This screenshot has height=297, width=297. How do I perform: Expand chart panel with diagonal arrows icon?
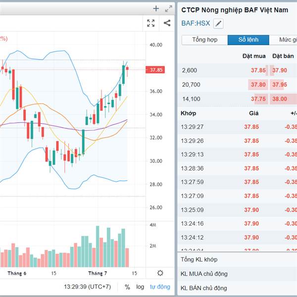(168, 8)
